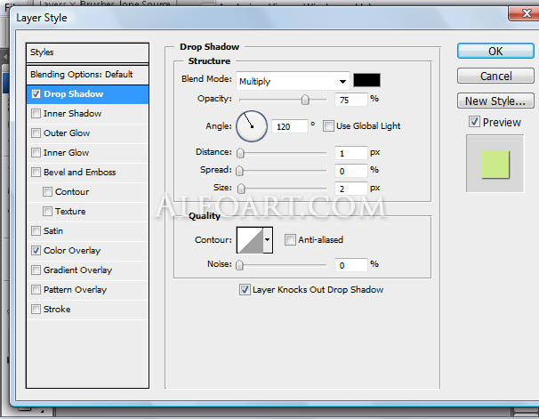Check Use Global Light
The width and height of the screenshot is (539, 419).
pyautogui.click(x=328, y=125)
